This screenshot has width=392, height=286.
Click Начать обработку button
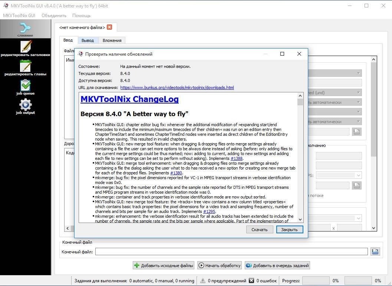tap(220, 266)
